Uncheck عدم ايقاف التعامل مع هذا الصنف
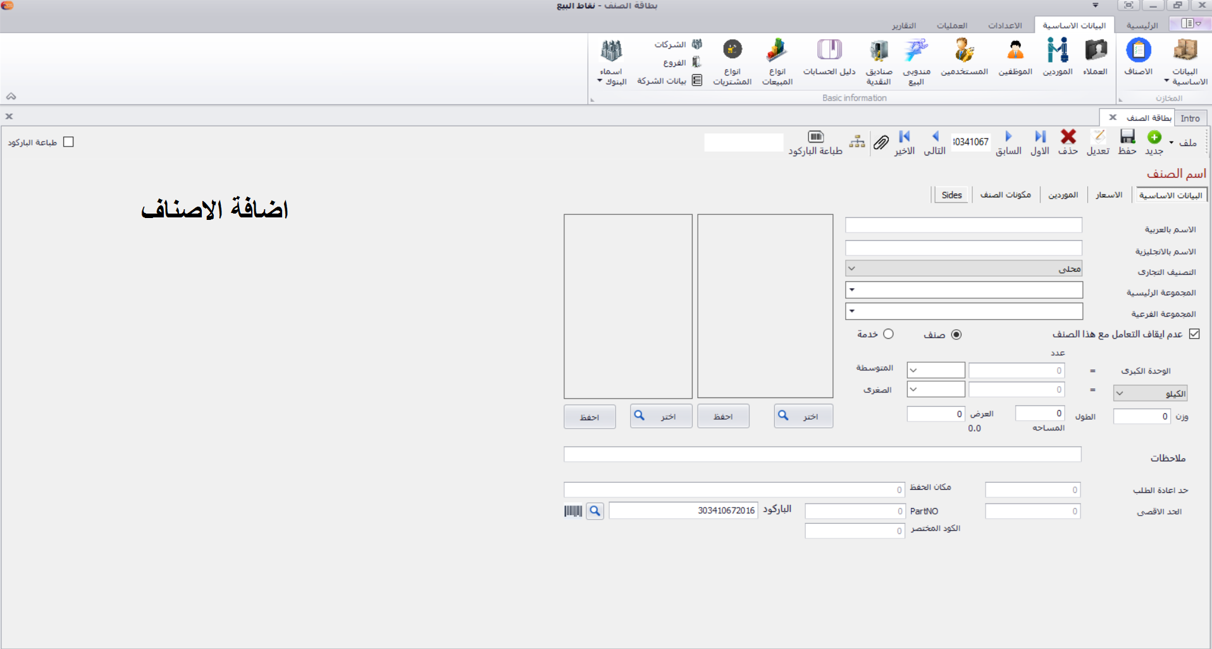 1194,334
